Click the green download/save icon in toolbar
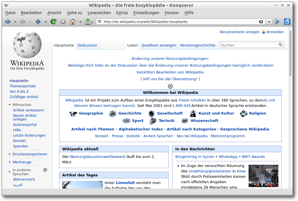The height and width of the screenshot is (201, 298). [88, 22]
